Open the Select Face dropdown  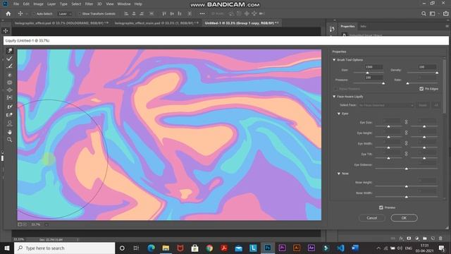point(386,105)
